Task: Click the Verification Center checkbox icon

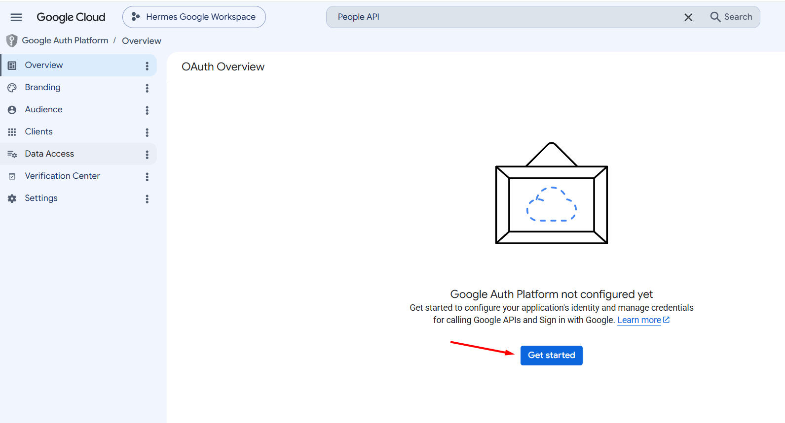Action: 12,176
